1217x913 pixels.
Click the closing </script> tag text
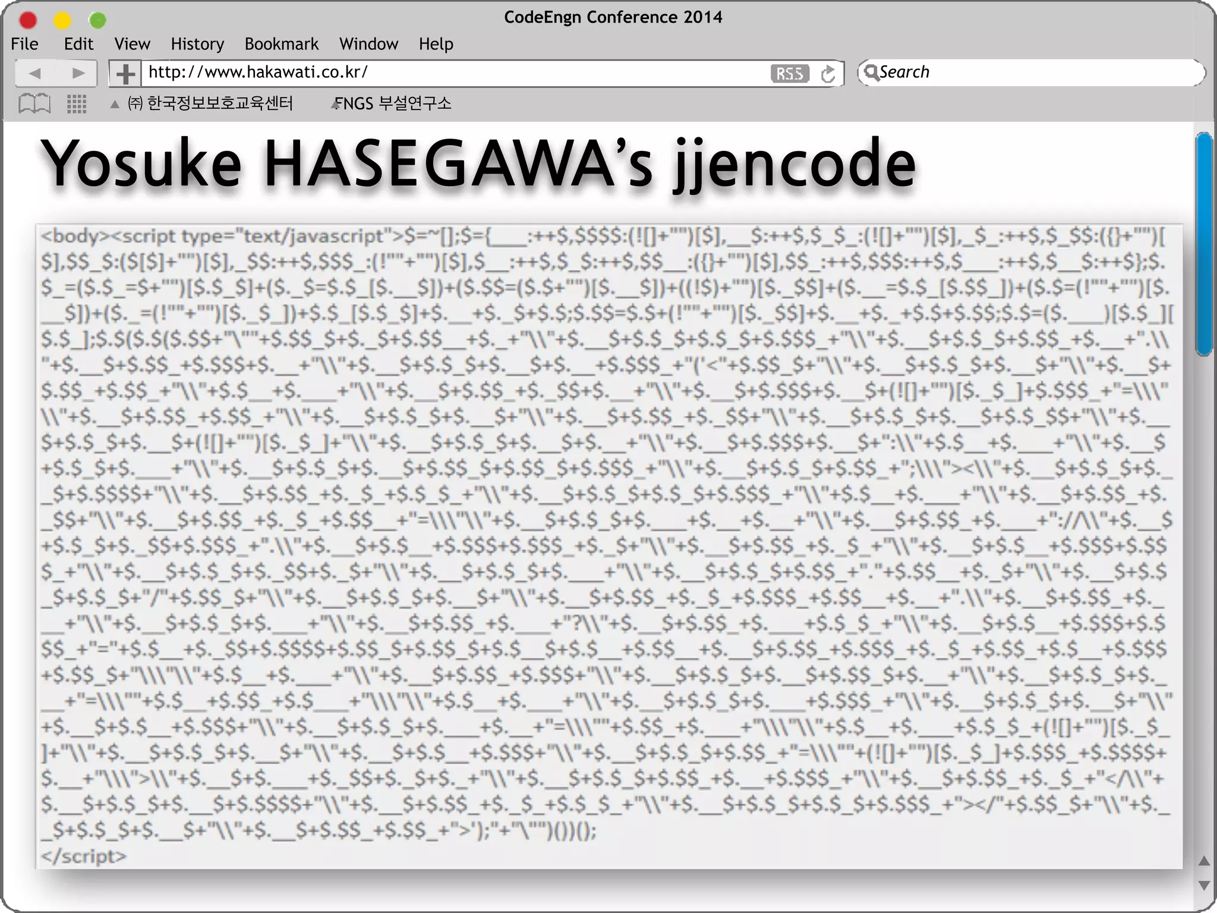83,856
